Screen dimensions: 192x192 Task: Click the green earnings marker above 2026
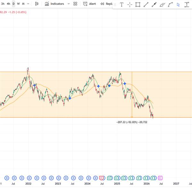tap(146, 178)
